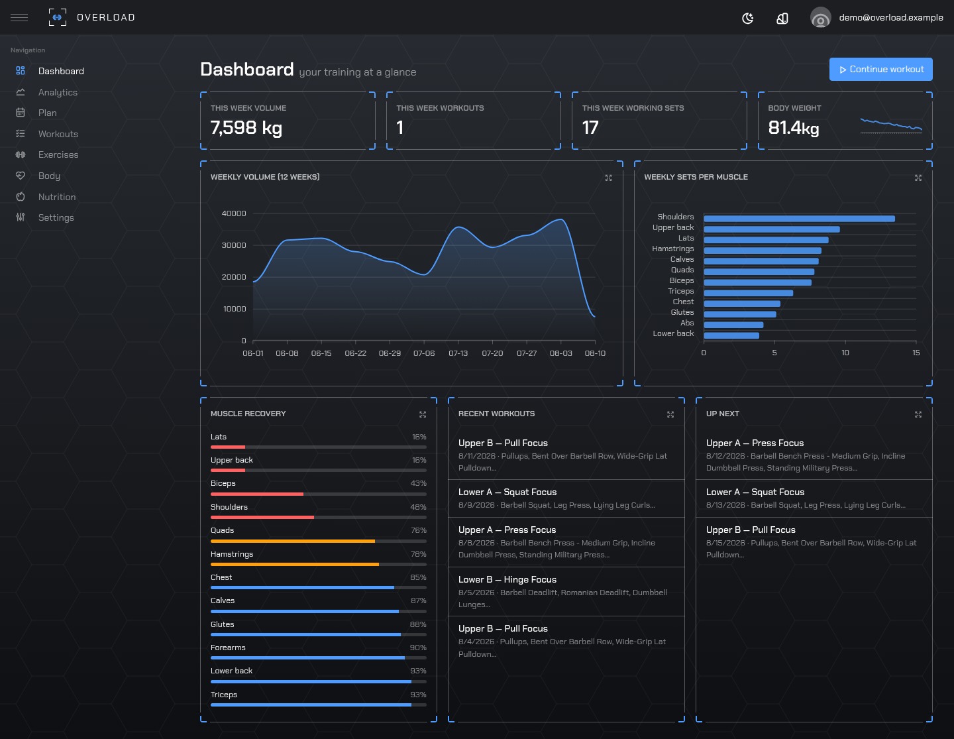Screen dimensions: 954x739
Task: Click the Exercises dumbbell icon
Action: pyautogui.click(x=21, y=154)
